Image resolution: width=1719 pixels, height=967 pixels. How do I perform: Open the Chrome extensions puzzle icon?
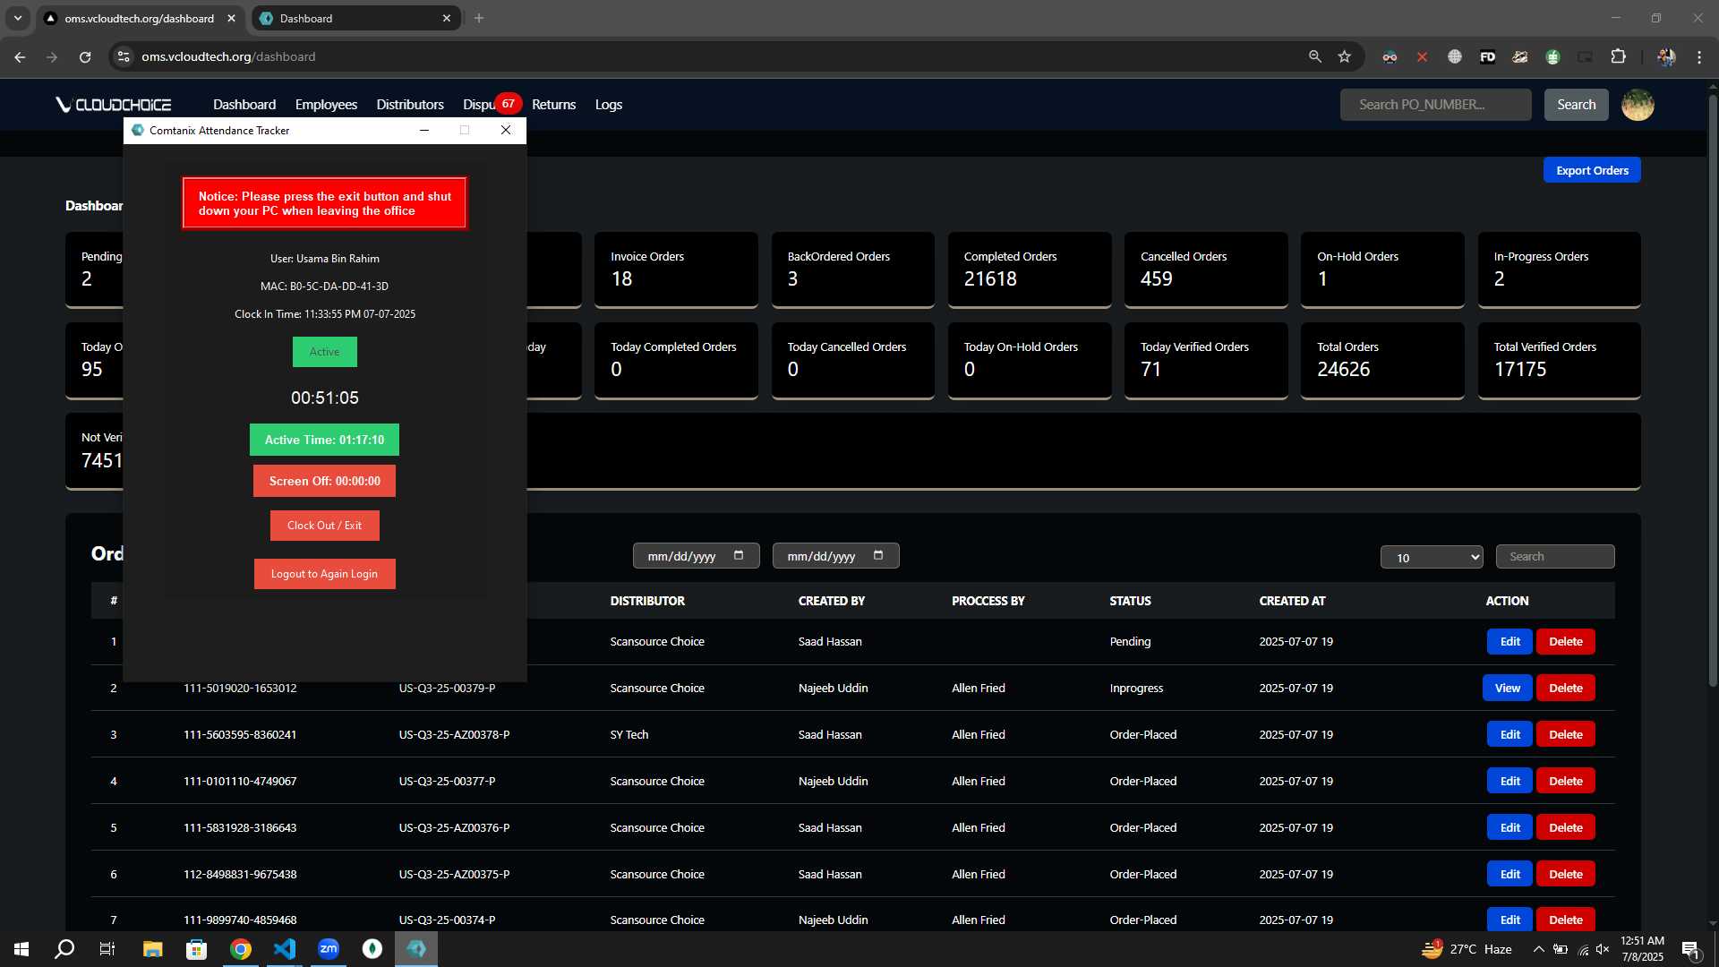1618,56
